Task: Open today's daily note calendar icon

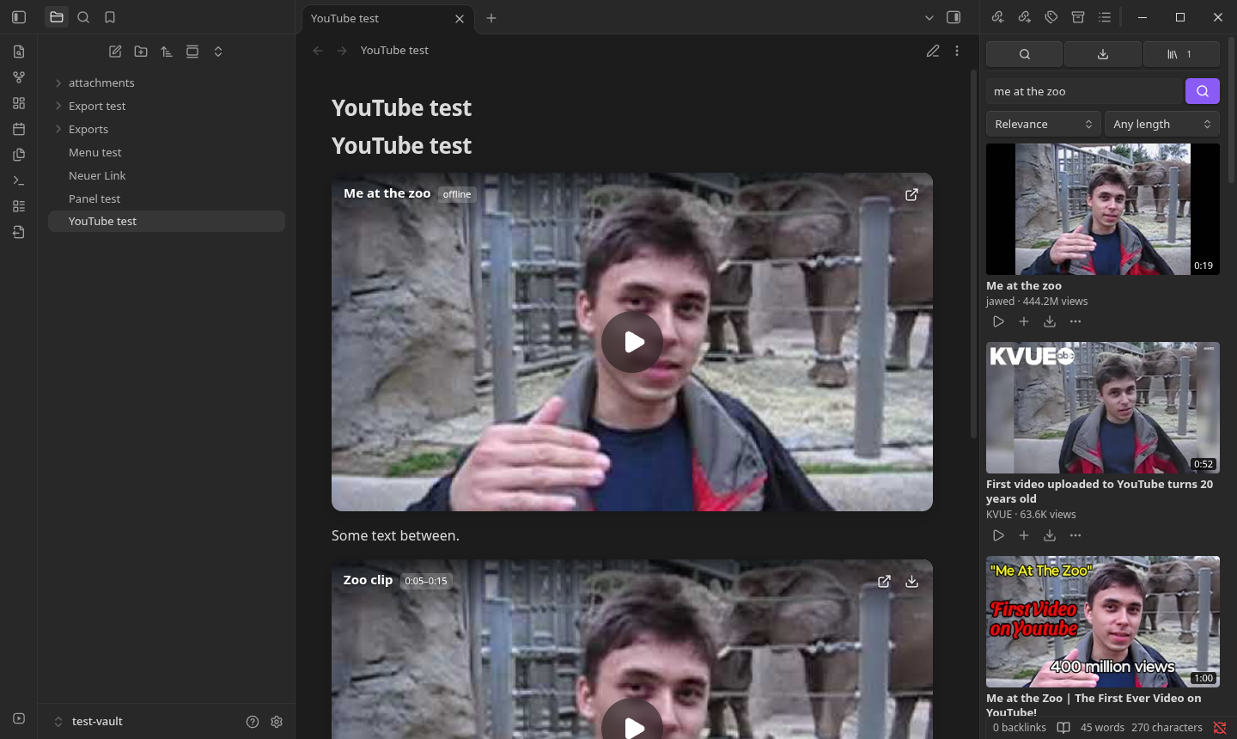Action: 19,129
